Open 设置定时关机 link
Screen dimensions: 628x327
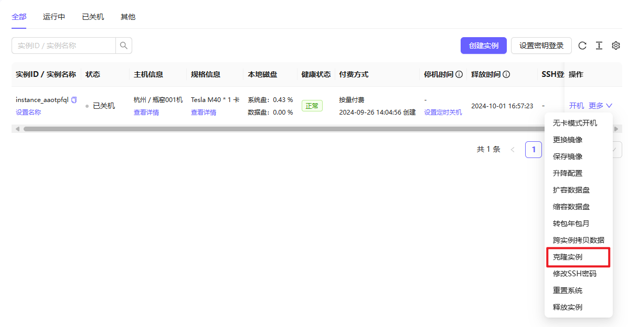(443, 112)
